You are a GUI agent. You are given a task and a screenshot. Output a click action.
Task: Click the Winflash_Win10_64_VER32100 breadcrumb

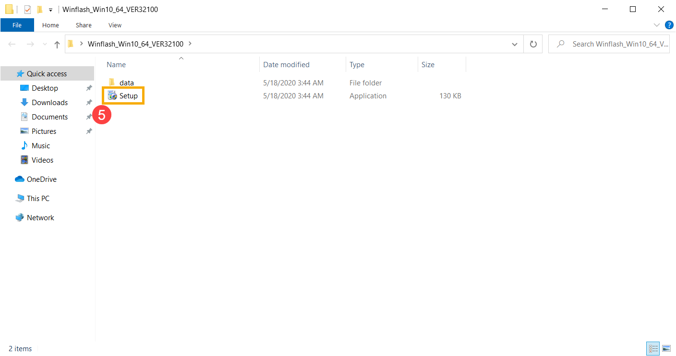coord(135,44)
